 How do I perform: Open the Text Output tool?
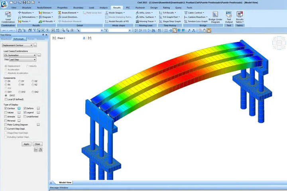(x=229, y=17)
